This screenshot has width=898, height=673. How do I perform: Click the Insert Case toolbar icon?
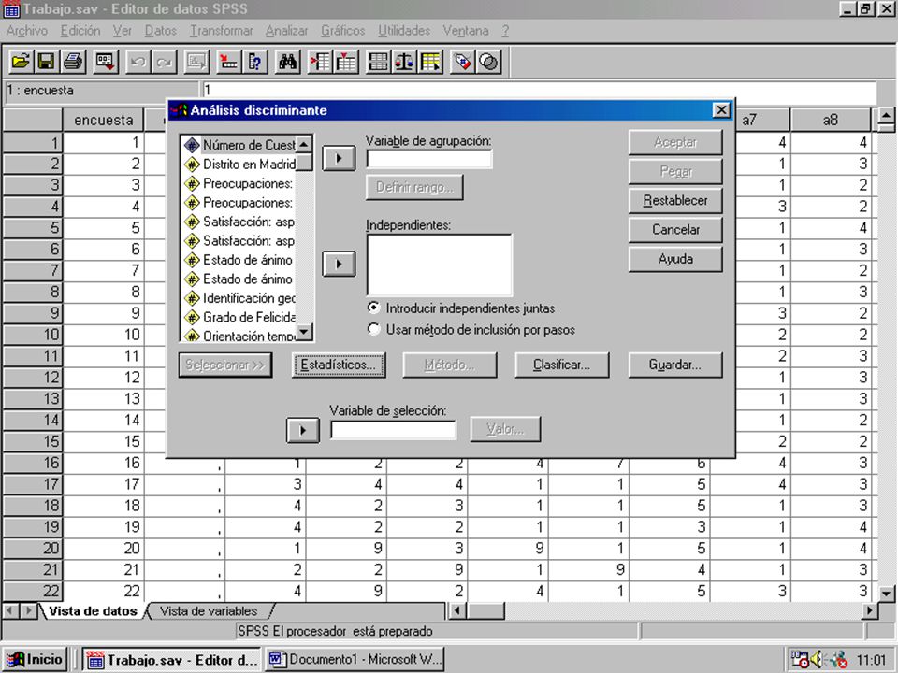click(320, 62)
